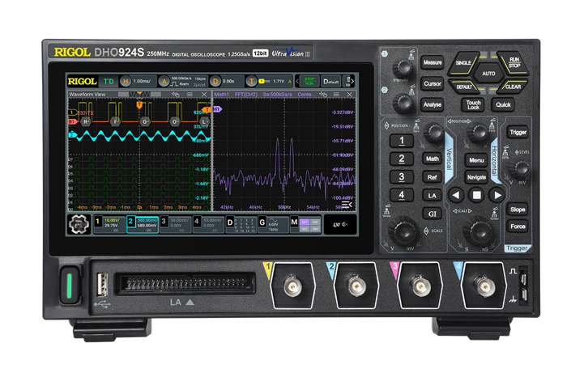571x381 pixels.
Task: Push the green power button
Action: (70, 285)
